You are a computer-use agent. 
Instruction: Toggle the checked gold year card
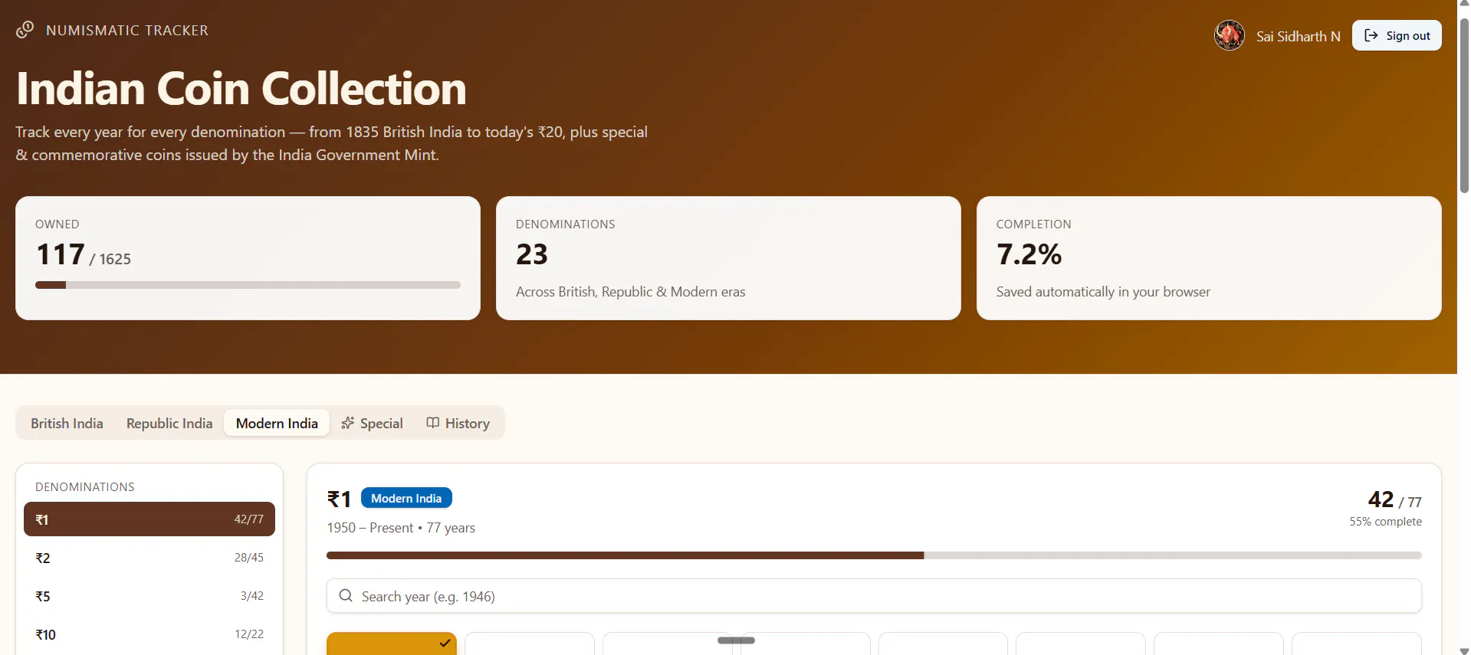click(392, 644)
